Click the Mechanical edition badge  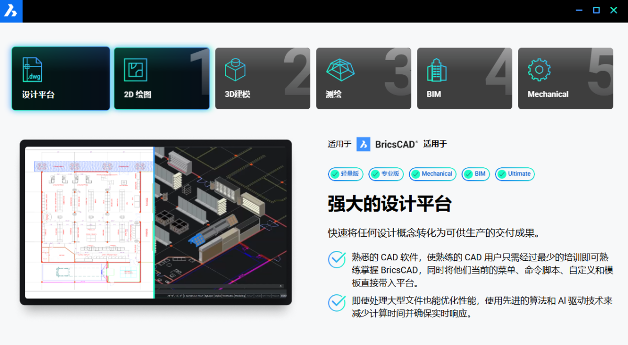coord(432,174)
